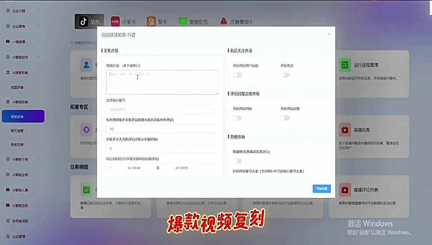
Task: Close the 视频链接拓客-抖音 dialog
Action: point(328,34)
